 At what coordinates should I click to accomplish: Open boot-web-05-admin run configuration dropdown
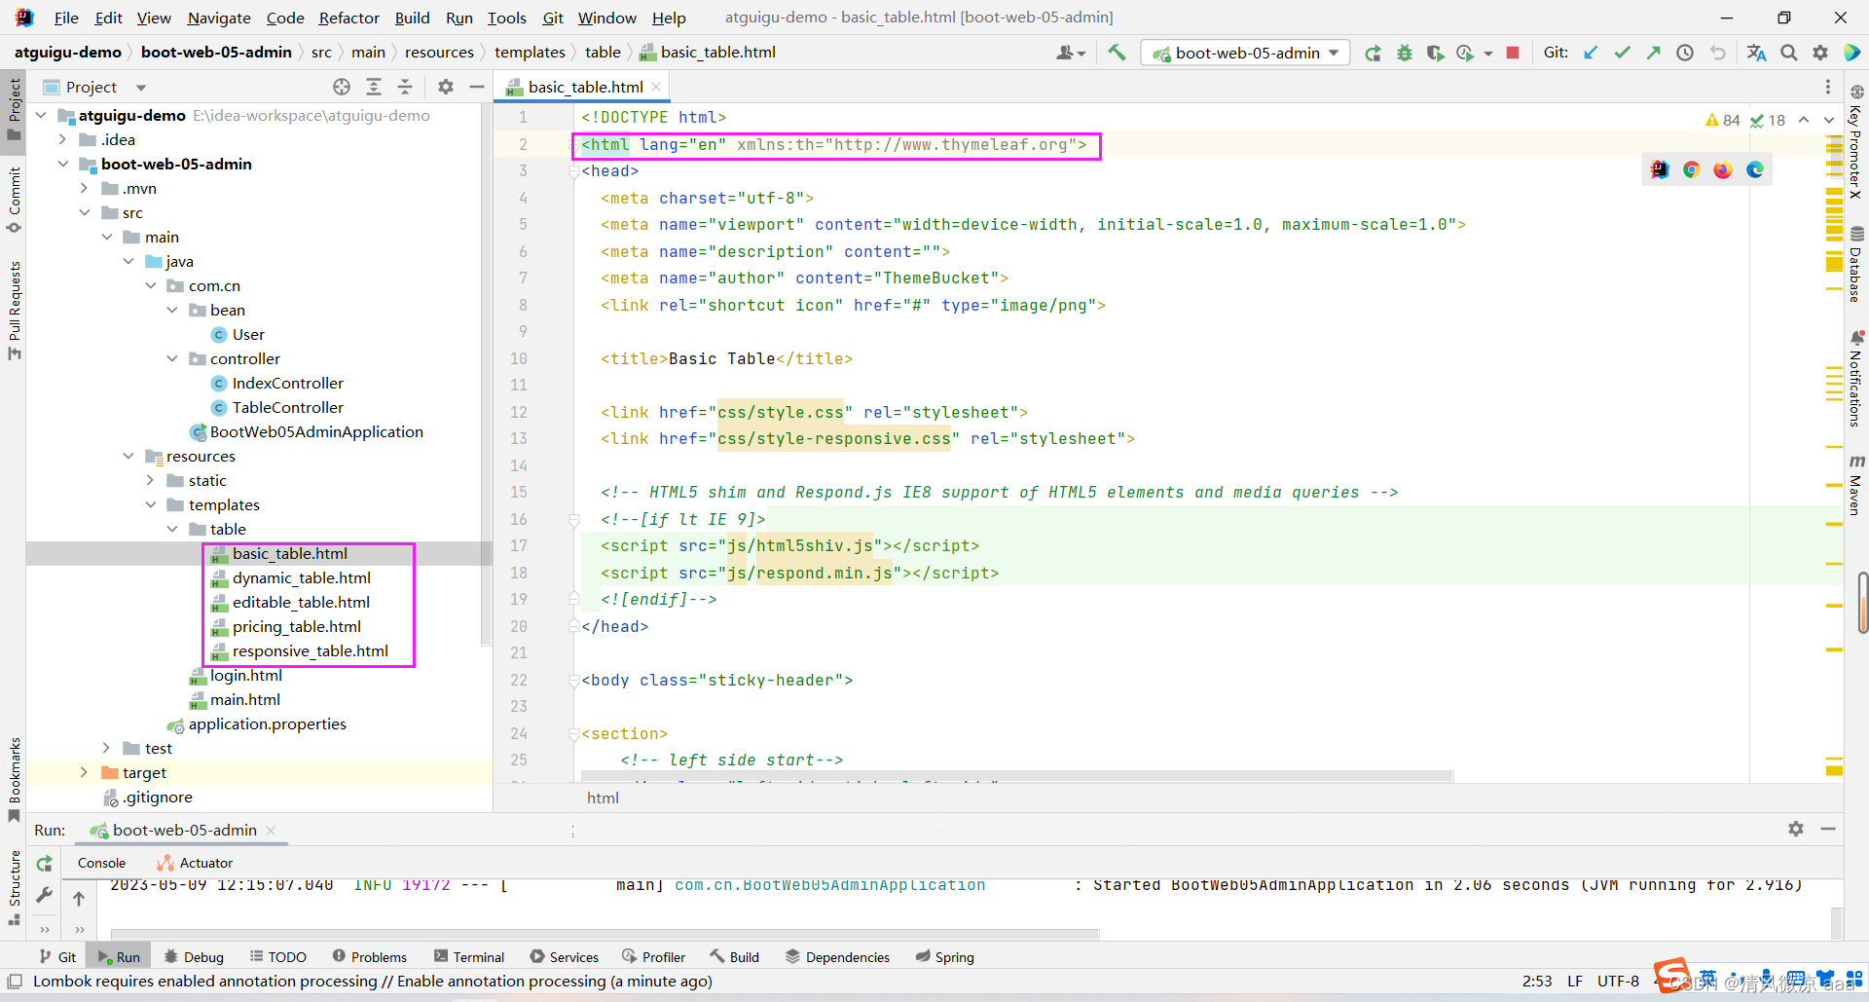pyautogui.click(x=1246, y=53)
